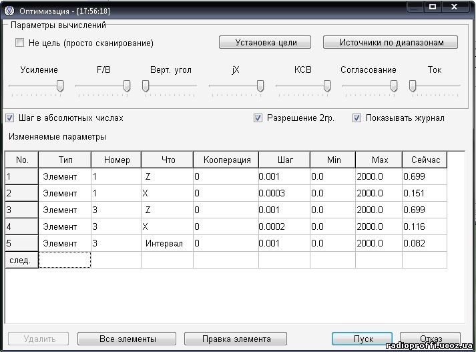Select row header number 5
Screen dimensions: 476x352
pos(22,243)
